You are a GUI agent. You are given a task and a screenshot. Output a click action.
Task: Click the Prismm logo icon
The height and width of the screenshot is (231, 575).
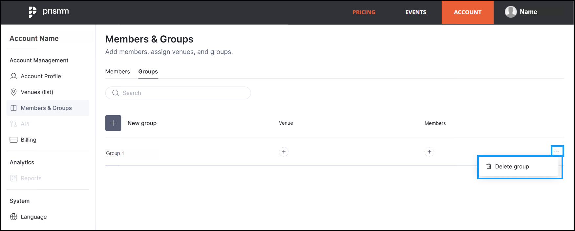pos(32,12)
